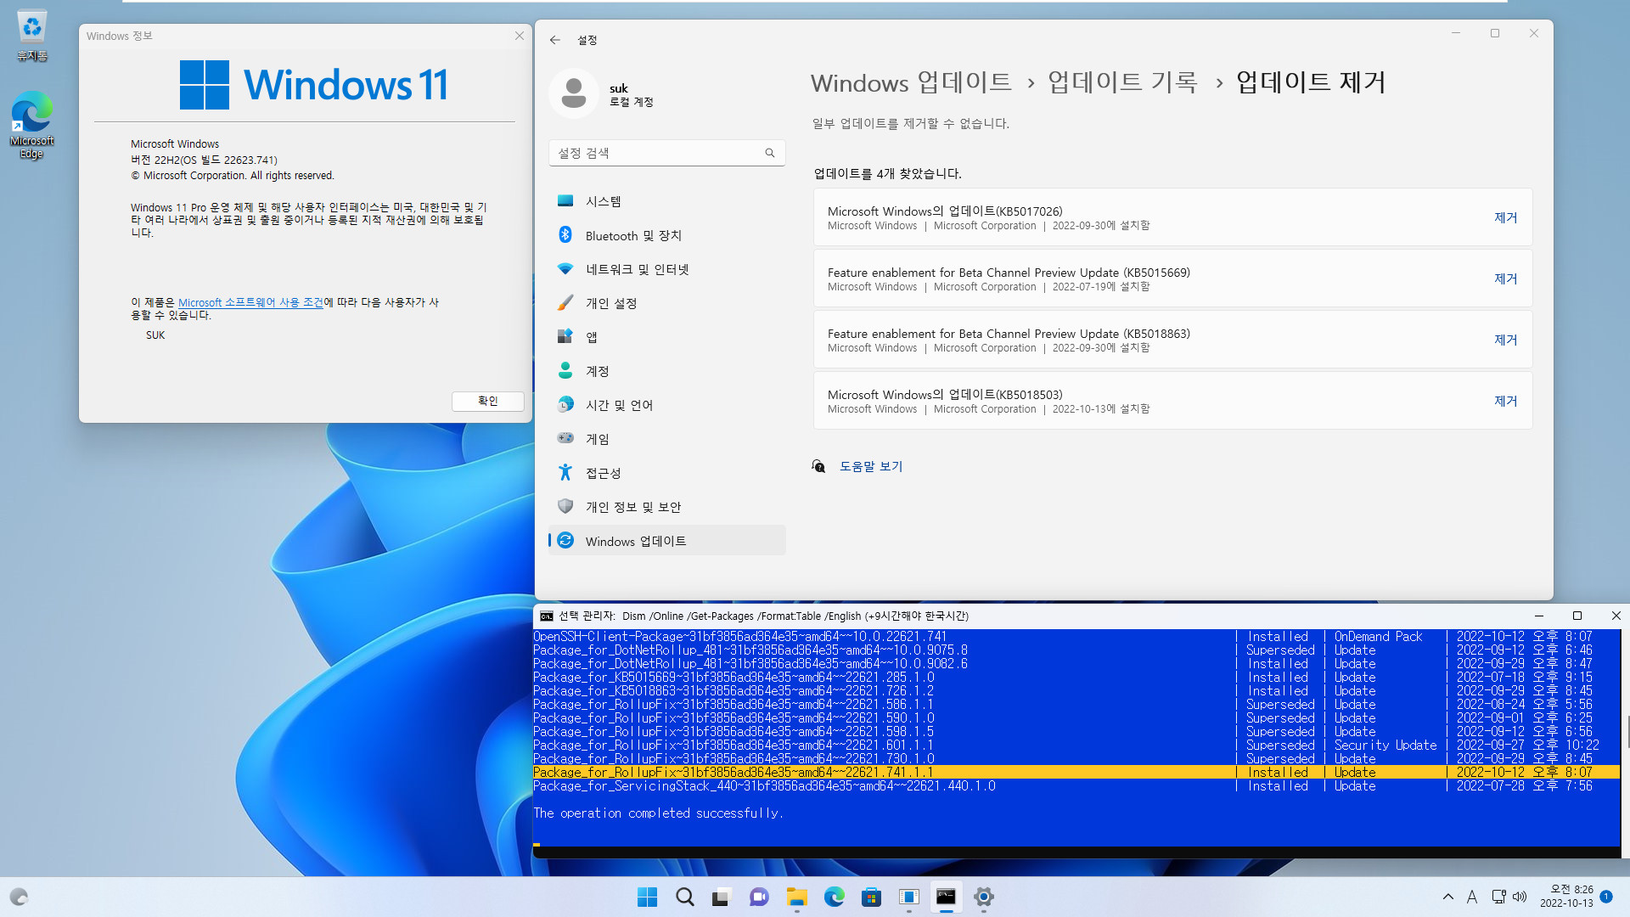Image resolution: width=1630 pixels, height=917 pixels.
Task: Open 시간 및 언어 settings
Action: tap(667, 405)
